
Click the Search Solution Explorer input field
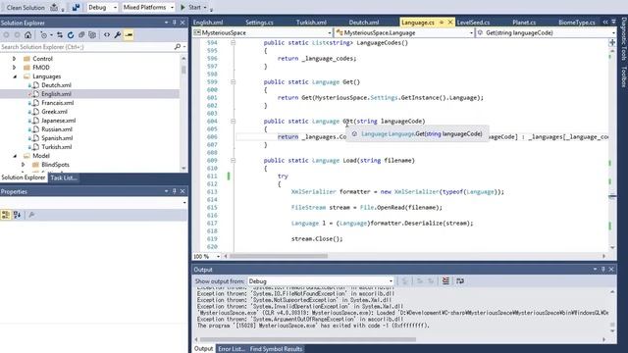86,47
